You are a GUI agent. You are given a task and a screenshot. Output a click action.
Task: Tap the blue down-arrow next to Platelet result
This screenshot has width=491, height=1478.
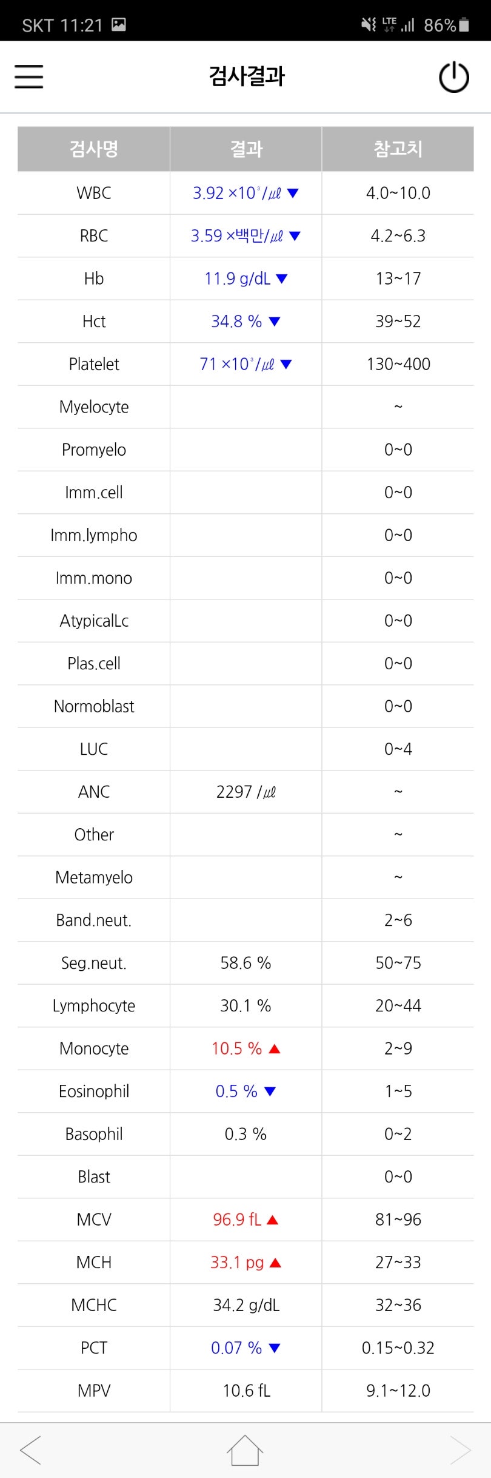(286, 364)
